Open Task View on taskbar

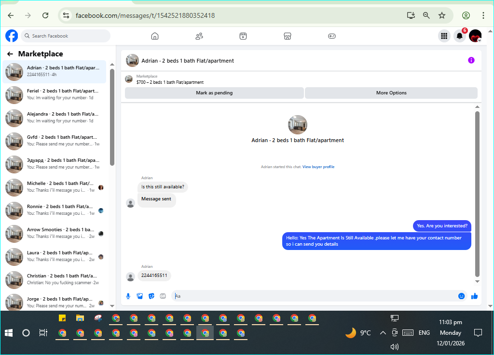click(x=43, y=333)
